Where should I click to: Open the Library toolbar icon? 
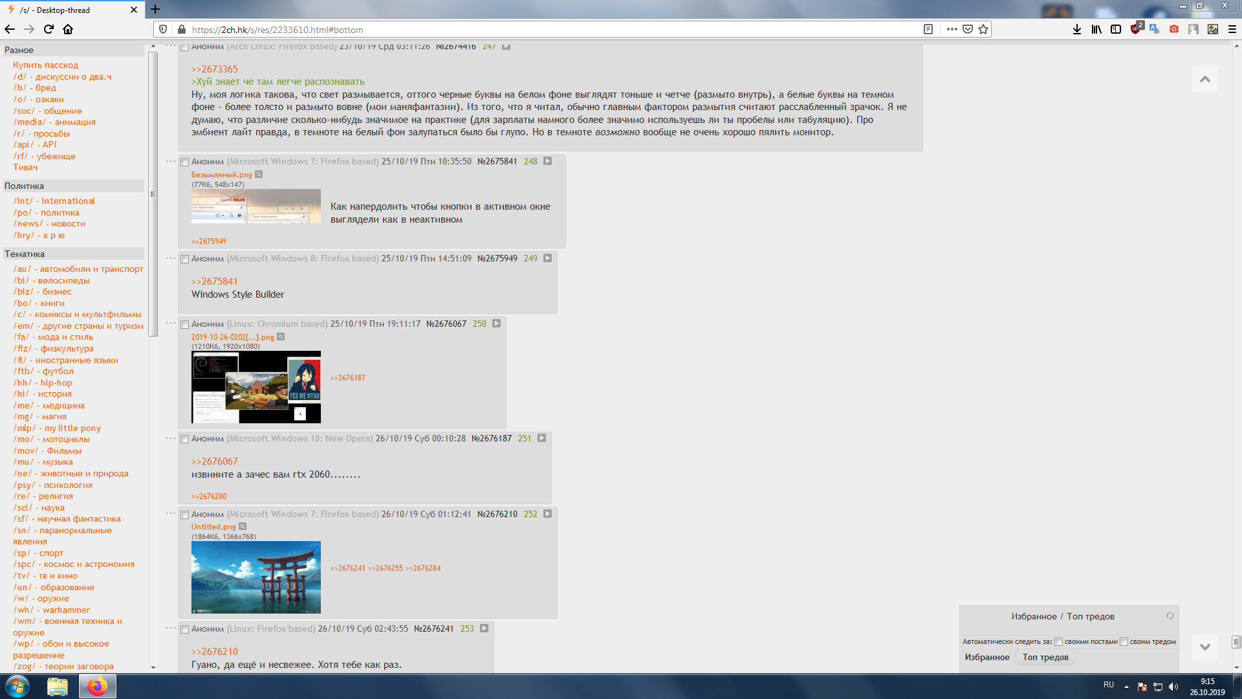1096,29
